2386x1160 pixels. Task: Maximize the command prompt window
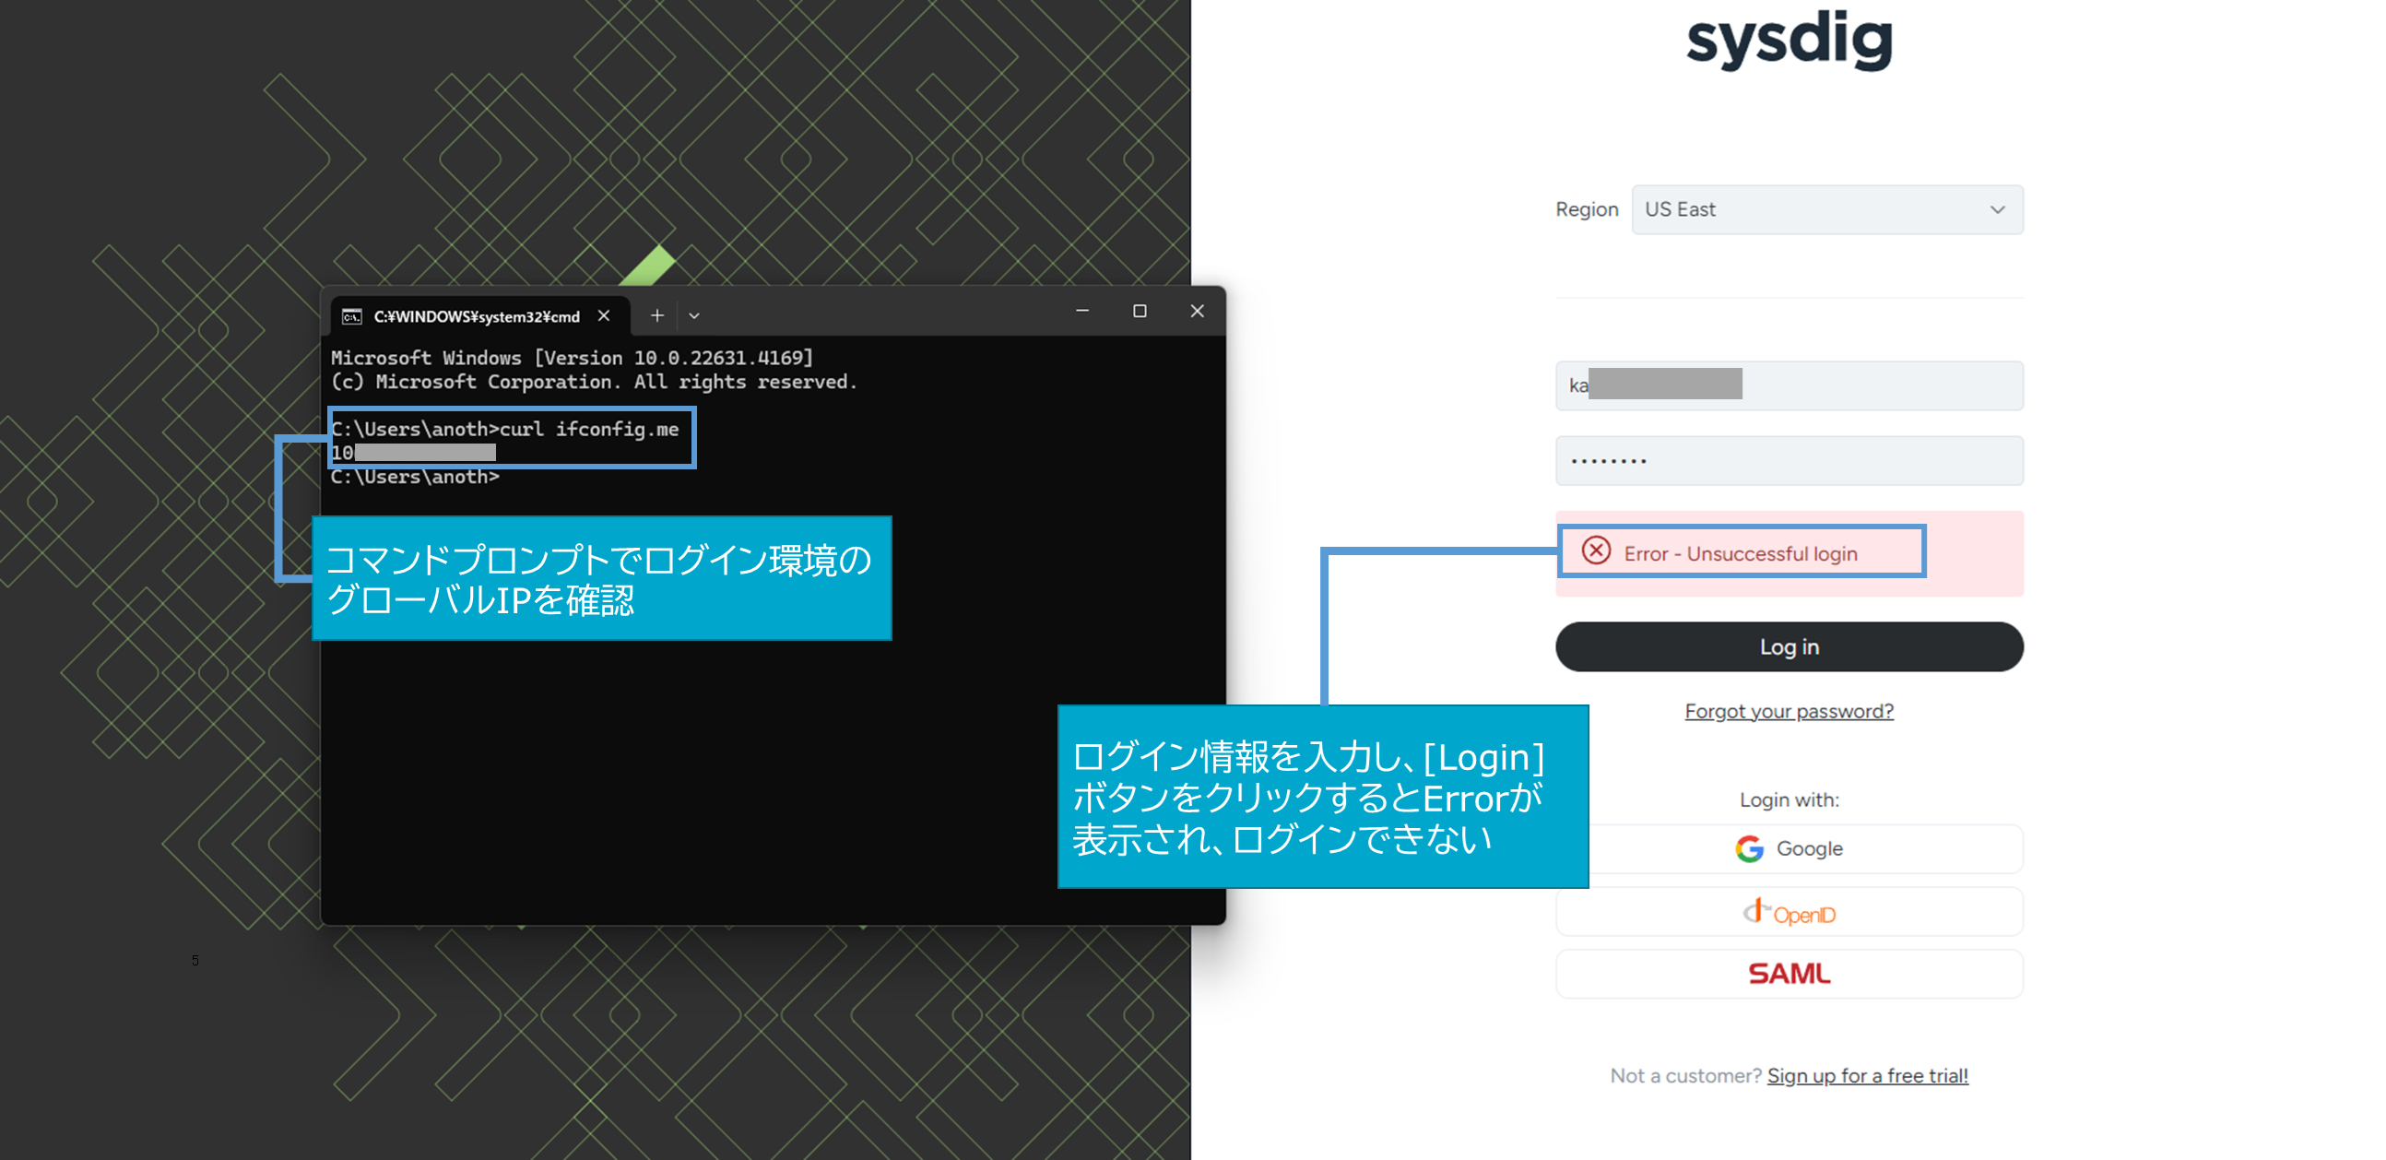tap(1140, 312)
